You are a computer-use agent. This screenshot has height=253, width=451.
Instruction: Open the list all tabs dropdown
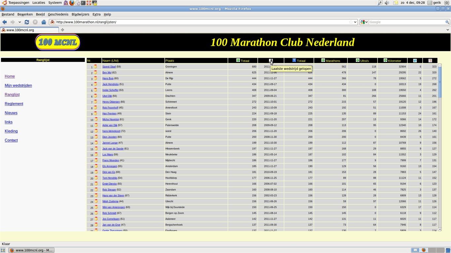(x=448, y=30)
